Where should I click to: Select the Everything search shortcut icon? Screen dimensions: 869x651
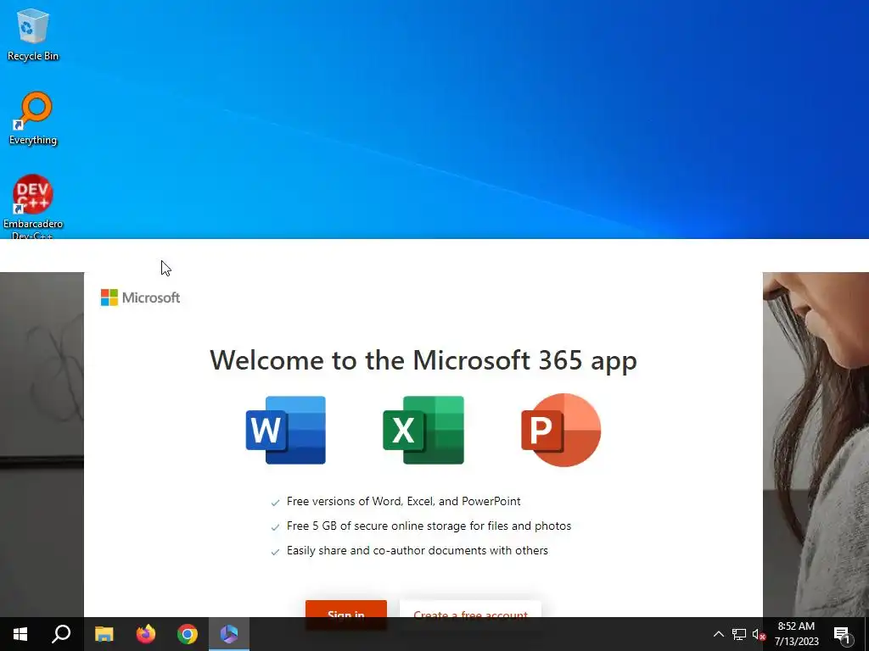point(33,118)
